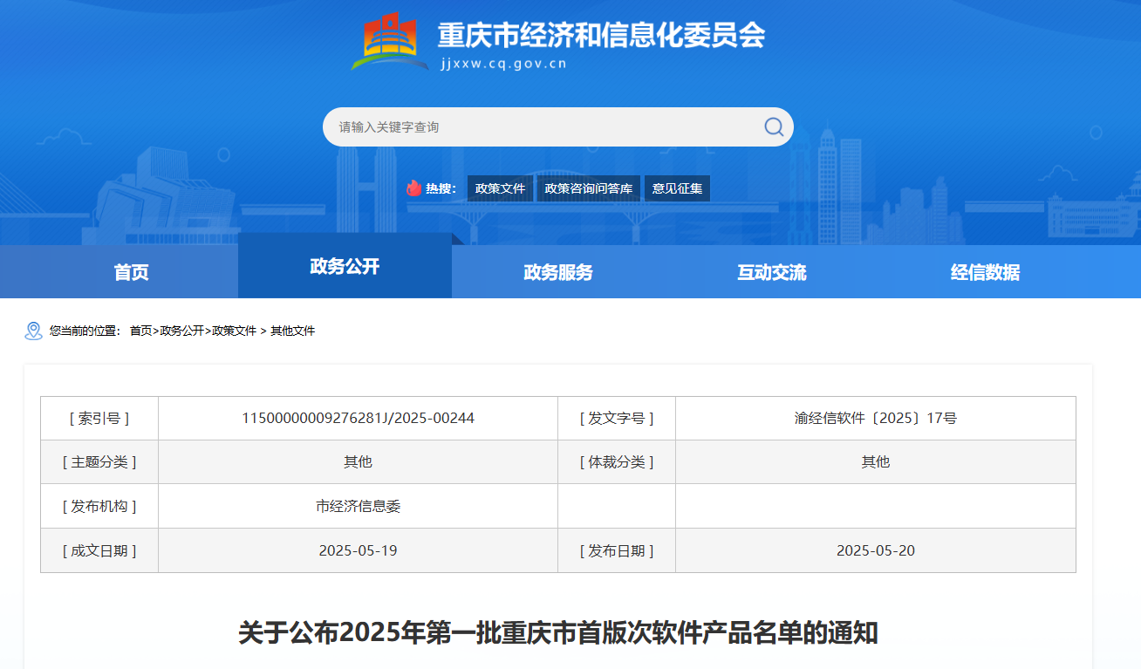Open the 政策咨询问答库 hot search tag
Viewport: 1141px width, 669px height.
point(589,188)
